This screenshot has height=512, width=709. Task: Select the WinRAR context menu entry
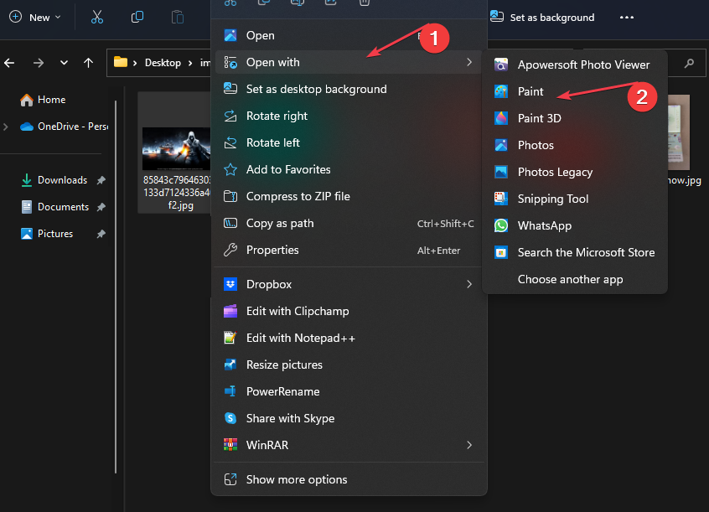tap(349, 445)
